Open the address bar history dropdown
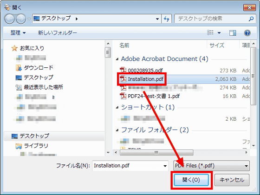Image resolution: width=260 pixels, height=195 pixels. coord(157,19)
